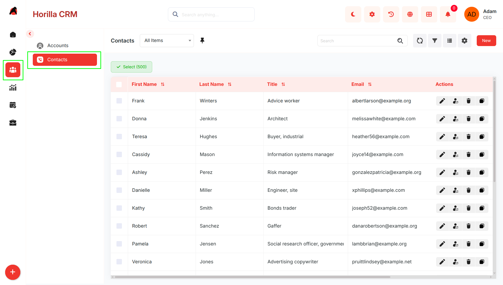Click the Search anything field

pos(211,14)
